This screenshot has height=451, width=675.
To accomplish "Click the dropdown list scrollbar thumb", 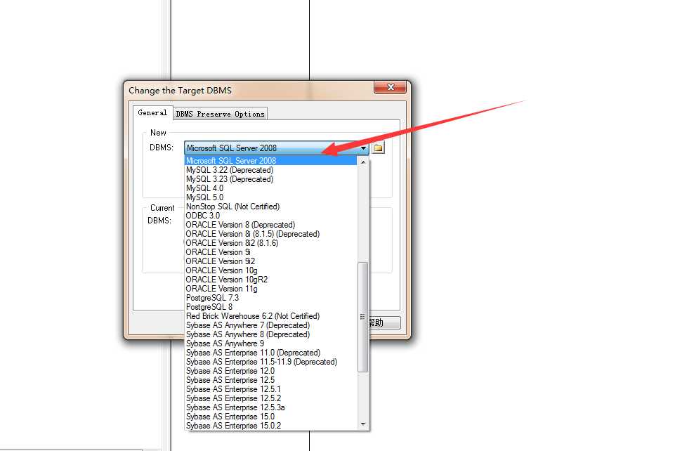I will pyautogui.click(x=363, y=317).
